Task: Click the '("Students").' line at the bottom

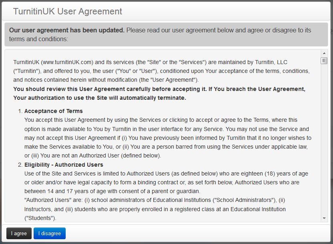Action: (40, 218)
